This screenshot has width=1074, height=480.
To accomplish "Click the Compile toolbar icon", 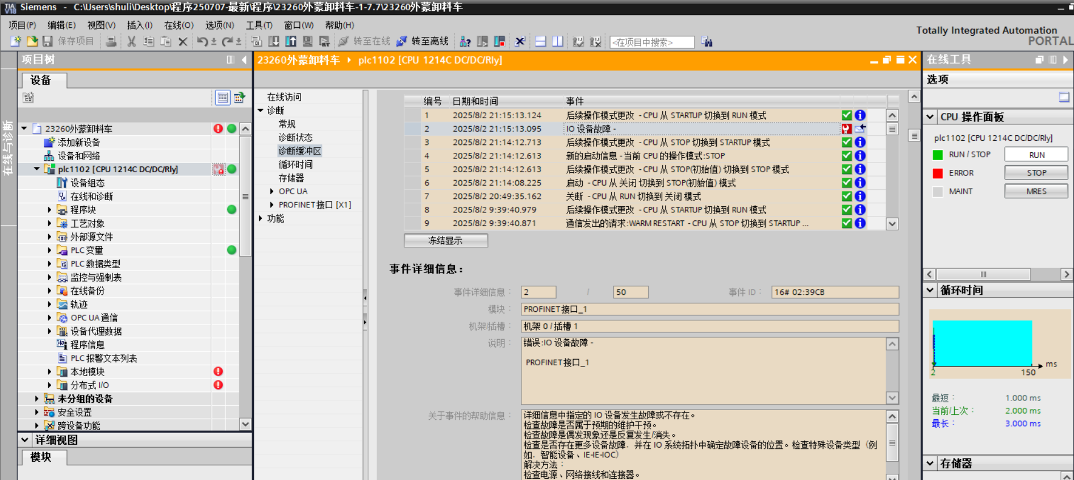I will 256,41.
